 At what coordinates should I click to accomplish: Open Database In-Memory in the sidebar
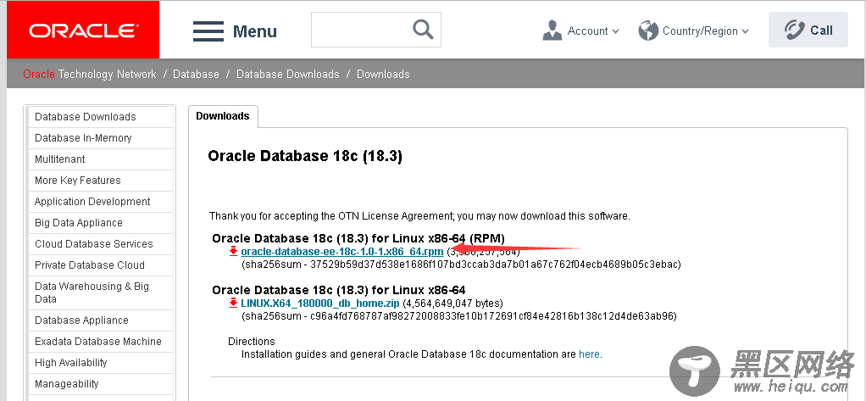coord(101,138)
